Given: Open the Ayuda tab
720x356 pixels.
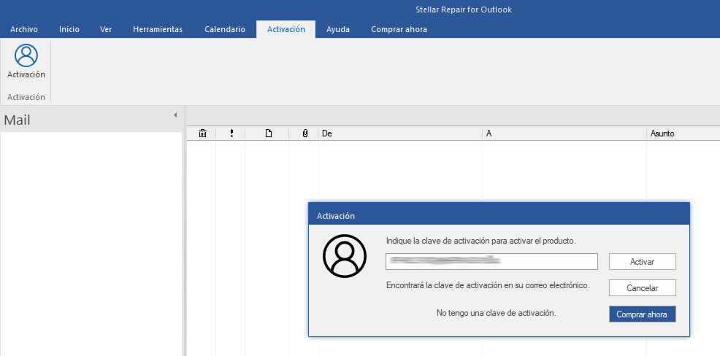Looking at the screenshot, I should coord(338,29).
